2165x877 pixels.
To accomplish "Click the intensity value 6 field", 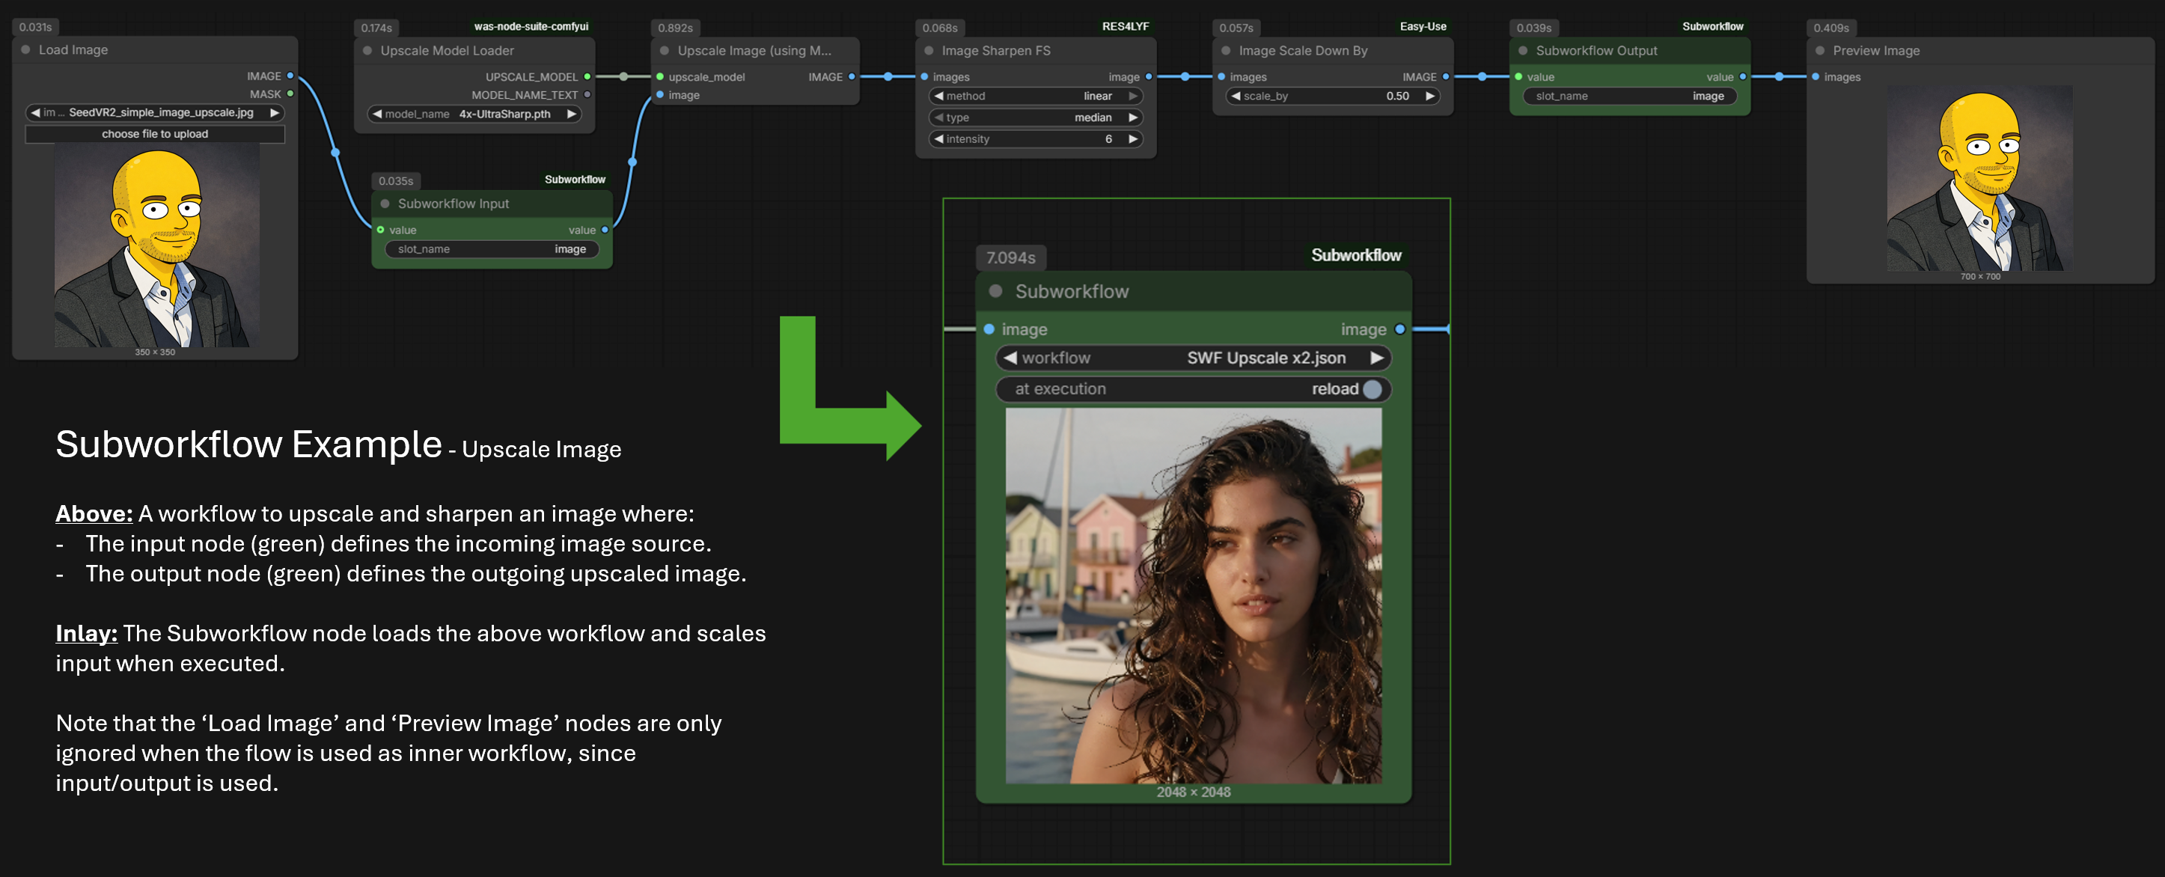I will (x=1036, y=138).
